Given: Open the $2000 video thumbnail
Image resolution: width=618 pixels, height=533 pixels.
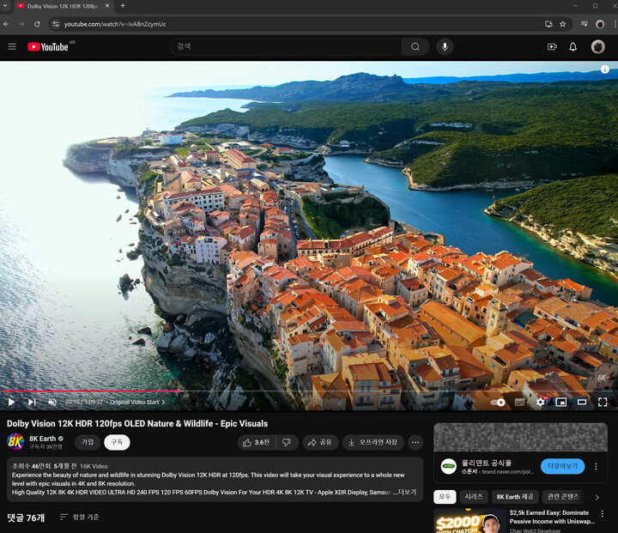Looking at the screenshot, I should pyautogui.click(x=470, y=521).
